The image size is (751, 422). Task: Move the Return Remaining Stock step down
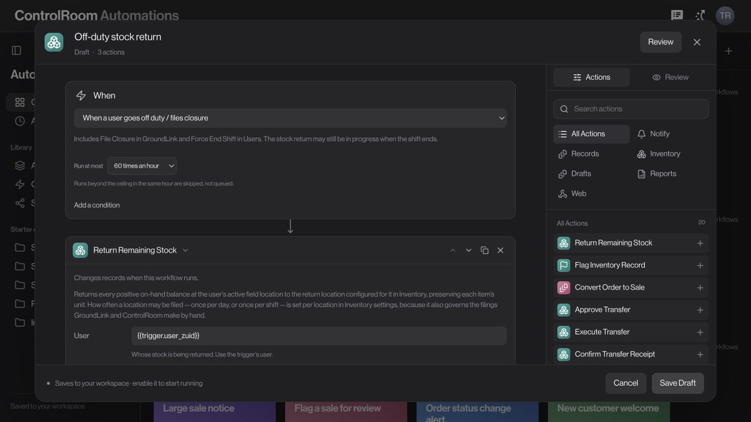tap(469, 250)
